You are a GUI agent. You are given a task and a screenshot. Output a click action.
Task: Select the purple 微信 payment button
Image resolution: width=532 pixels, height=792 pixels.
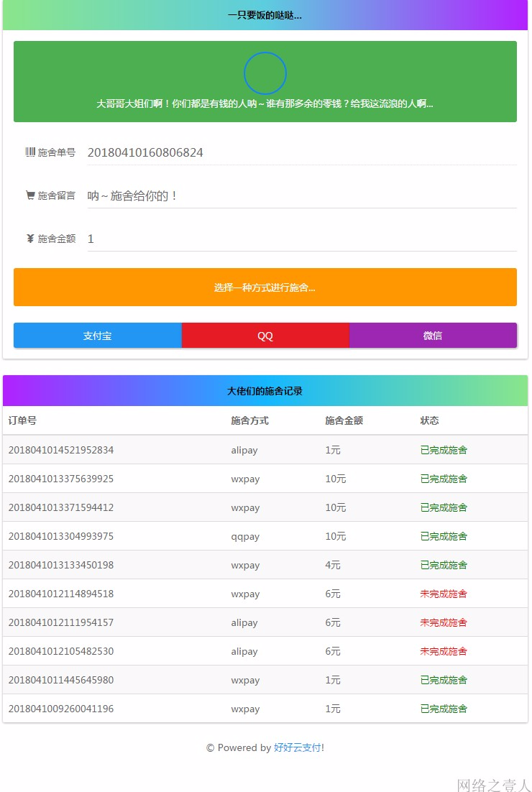[x=433, y=336]
